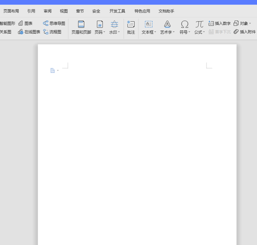
Task: Click the 插入附件 insert attachment button
Action: 245,32
